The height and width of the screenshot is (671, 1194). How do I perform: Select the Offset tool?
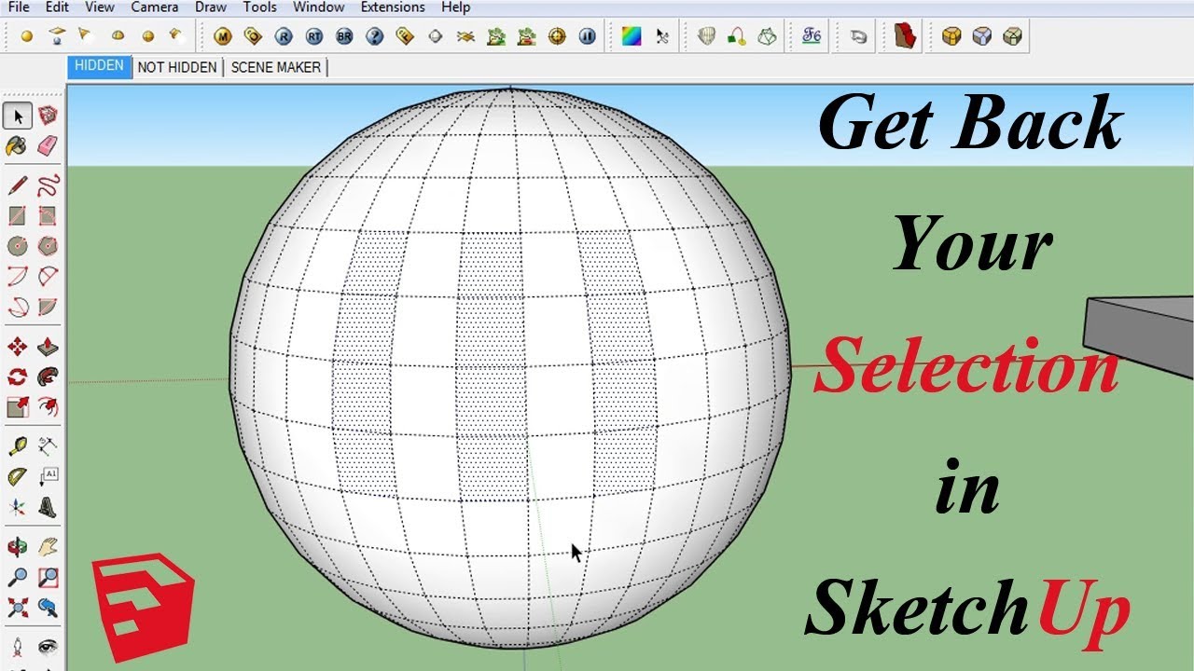pyautogui.click(x=48, y=407)
